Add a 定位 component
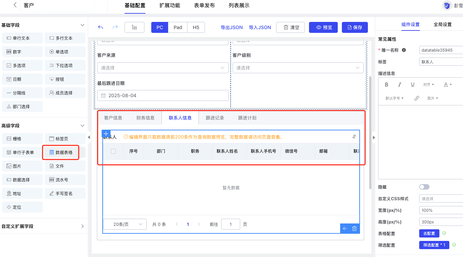 click(x=23, y=207)
